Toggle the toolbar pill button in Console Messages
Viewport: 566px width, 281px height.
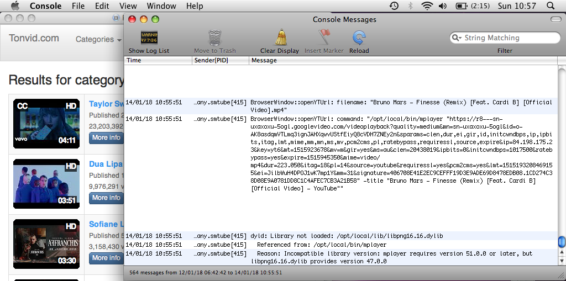555,19
